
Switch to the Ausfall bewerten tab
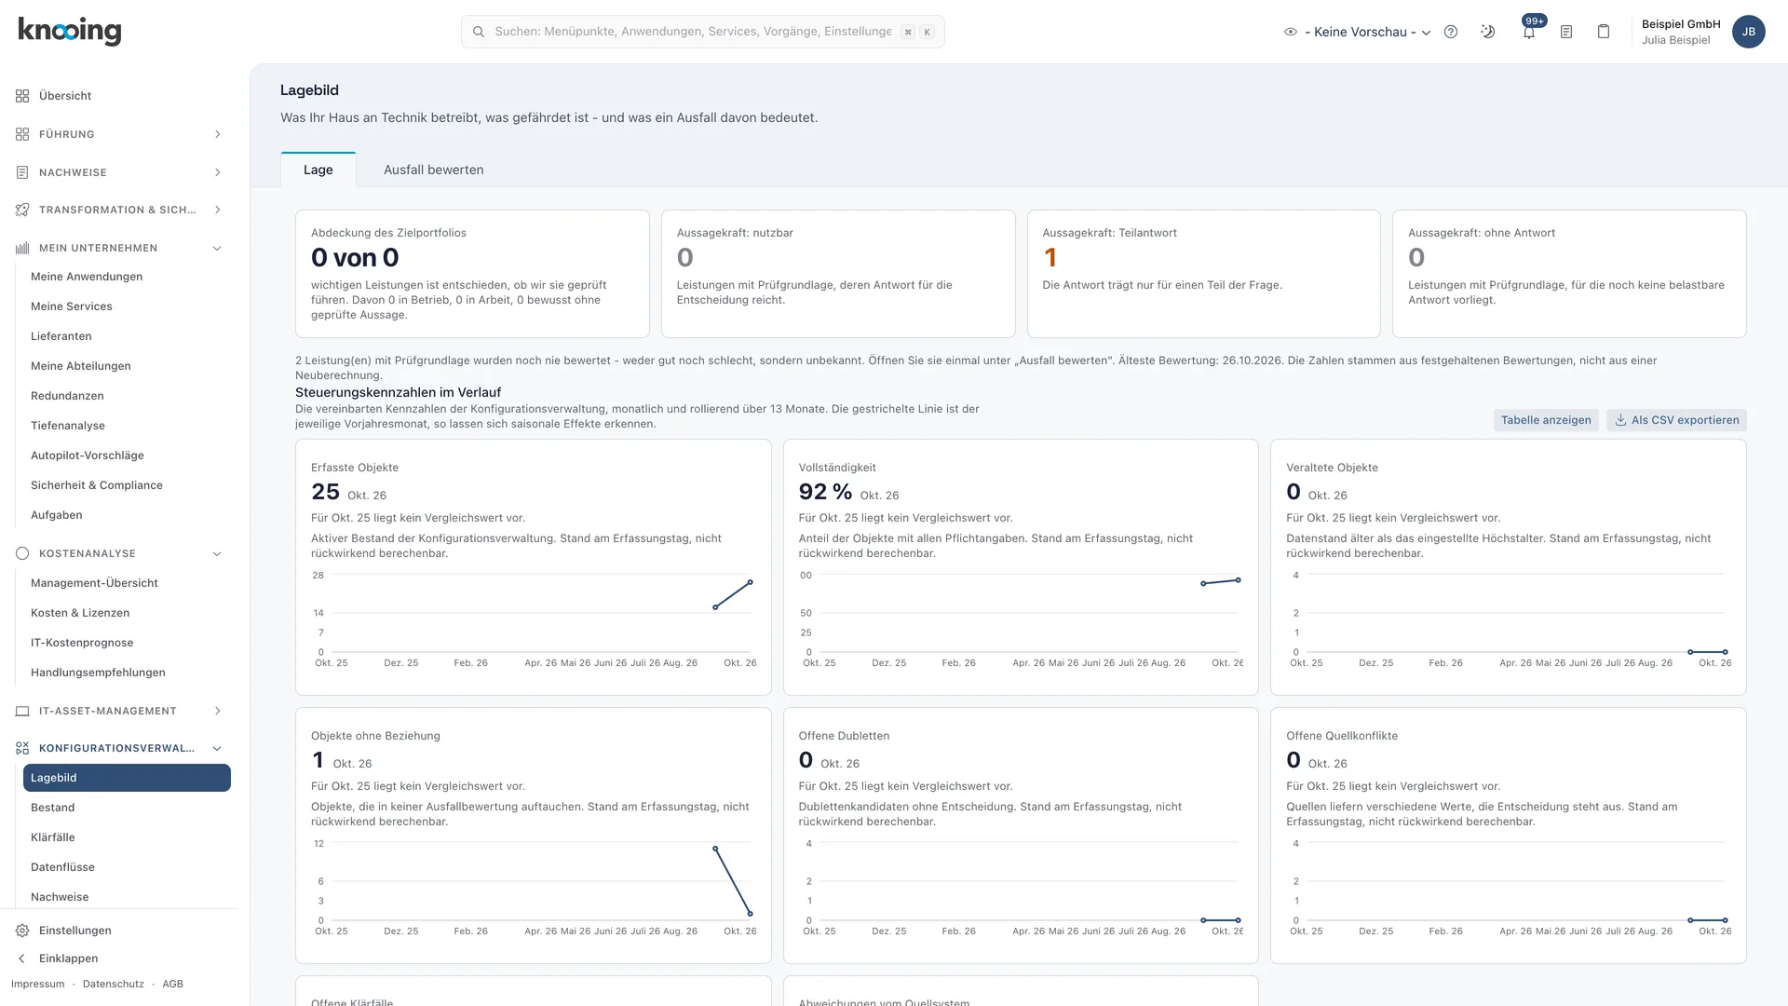(433, 170)
